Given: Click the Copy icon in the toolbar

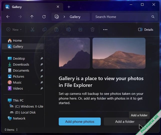Looking at the screenshot, I should coord(44,29).
